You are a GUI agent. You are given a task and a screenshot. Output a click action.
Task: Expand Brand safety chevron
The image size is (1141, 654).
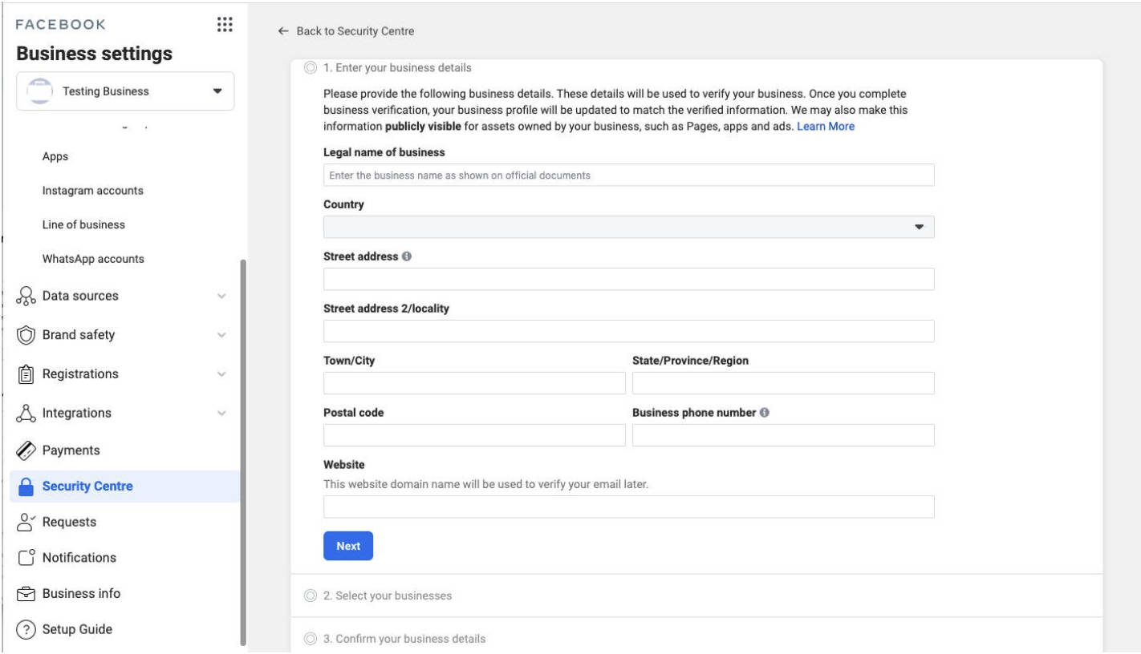(221, 336)
